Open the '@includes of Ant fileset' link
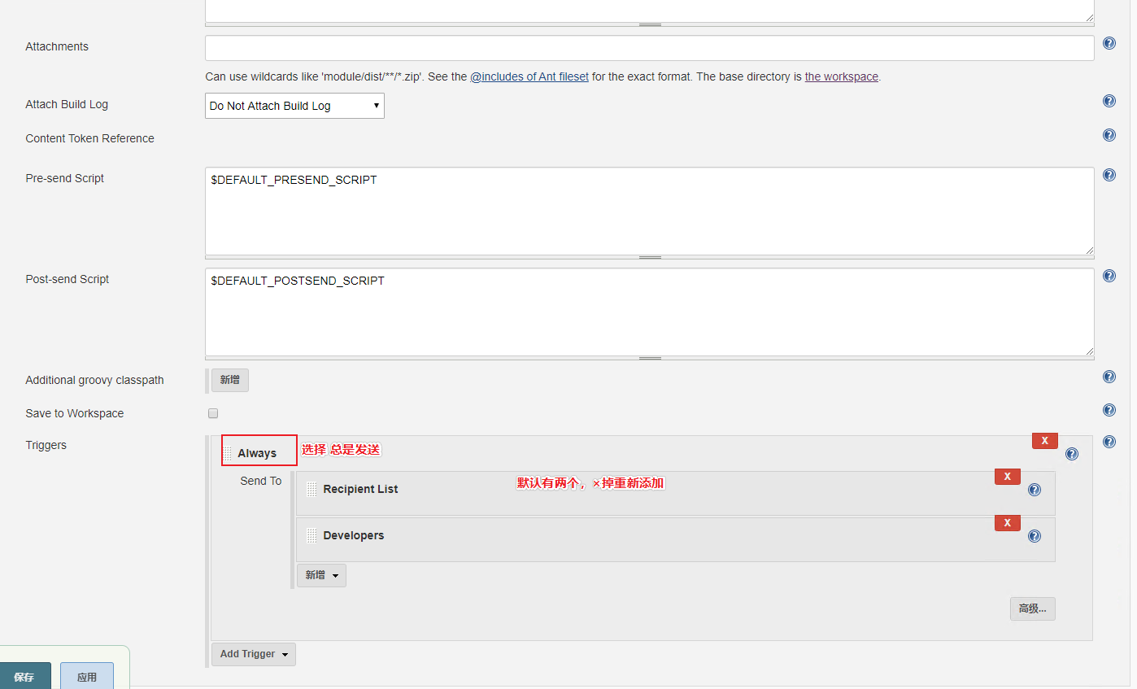Image resolution: width=1137 pixels, height=689 pixels. click(529, 76)
